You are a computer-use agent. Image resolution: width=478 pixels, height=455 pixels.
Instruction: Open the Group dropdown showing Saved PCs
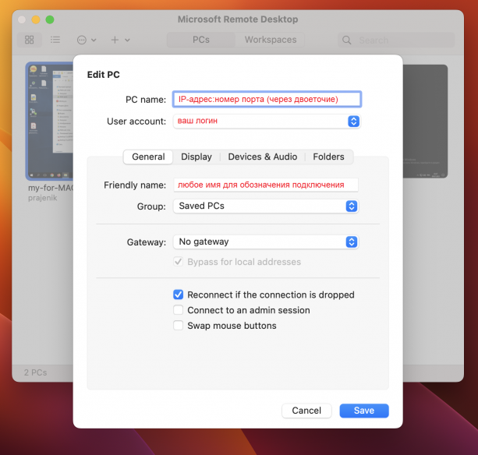(266, 206)
